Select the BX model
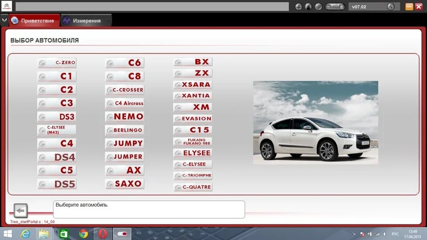Screen dimensions: 427x240 [193, 62]
